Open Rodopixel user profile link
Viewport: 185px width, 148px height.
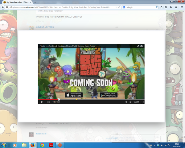click(41, 134)
